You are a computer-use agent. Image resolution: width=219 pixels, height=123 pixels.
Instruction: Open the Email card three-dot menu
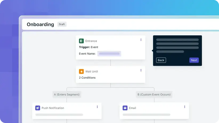pyautogui.click(x=185, y=107)
